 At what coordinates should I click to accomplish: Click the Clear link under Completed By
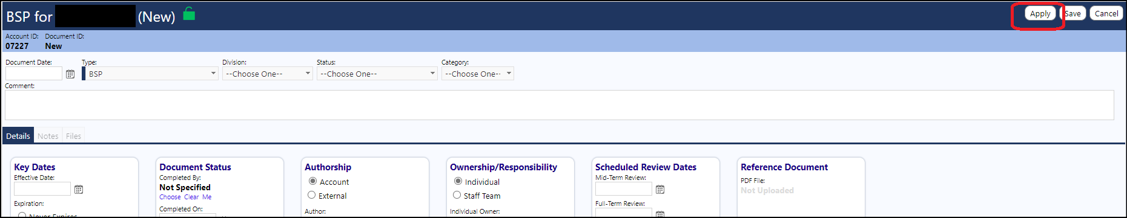pos(191,197)
